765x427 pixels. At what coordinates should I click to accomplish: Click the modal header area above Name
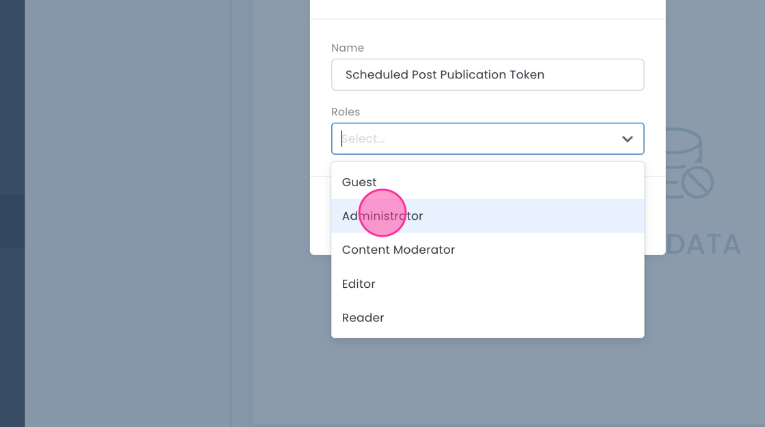487,8
